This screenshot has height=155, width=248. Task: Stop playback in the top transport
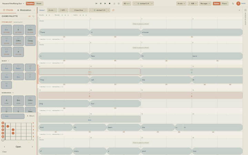(x=101, y=3)
